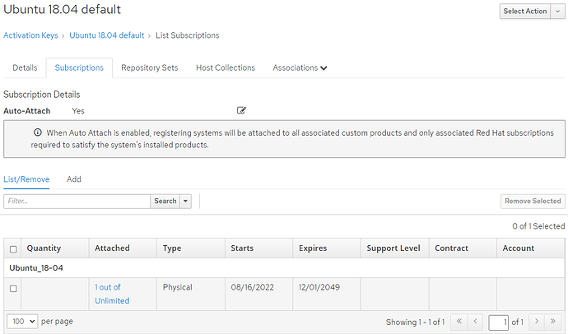
Task: Click the Auto-Attach Yes value
Action: [x=78, y=111]
